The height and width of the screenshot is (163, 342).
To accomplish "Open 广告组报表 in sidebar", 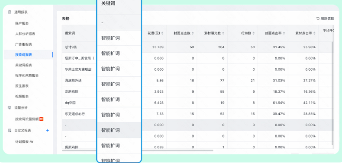I will pos(23,44).
